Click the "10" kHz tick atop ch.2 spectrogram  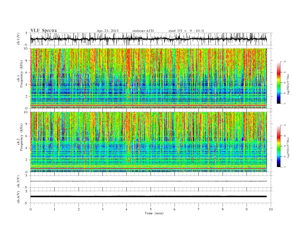[x=26, y=112]
